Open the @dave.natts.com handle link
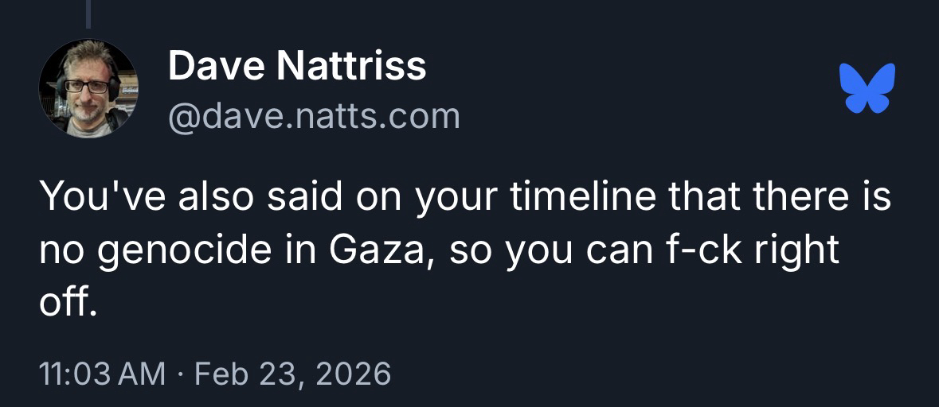This screenshot has height=407, width=939. click(314, 116)
